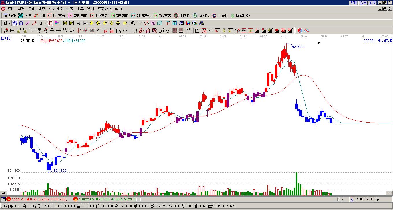The width and height of the screenshot is (393, 210).
Task: Open the 江恩 menu
Action: tap(42, 9)
